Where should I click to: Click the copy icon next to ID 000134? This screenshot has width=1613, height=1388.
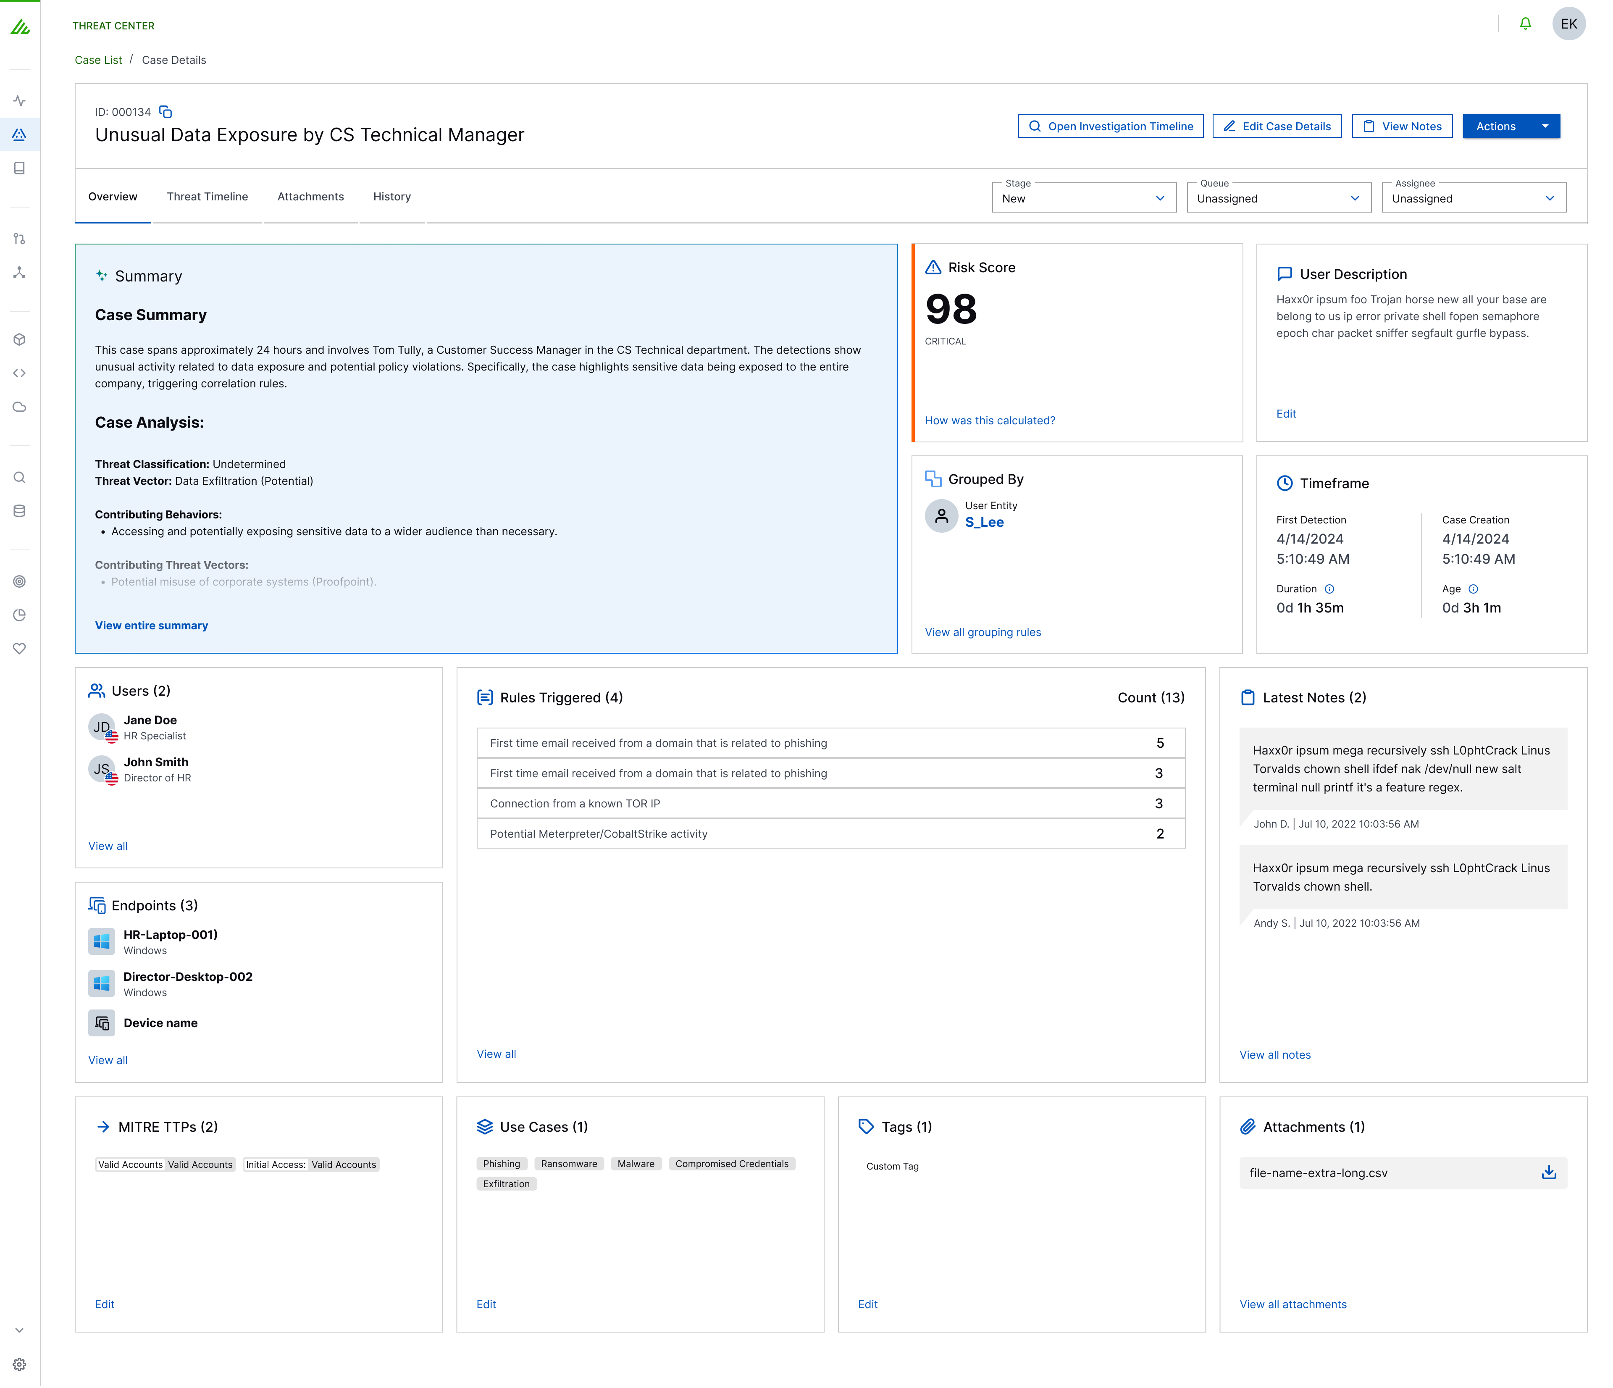165,111
